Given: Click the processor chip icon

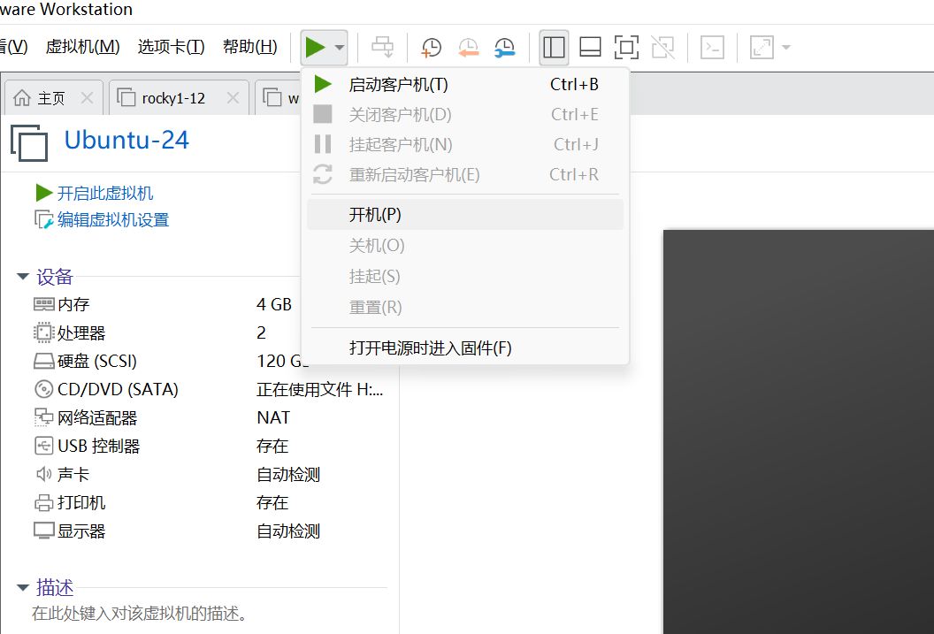Looking at the screenshot, I should (44, 332).
